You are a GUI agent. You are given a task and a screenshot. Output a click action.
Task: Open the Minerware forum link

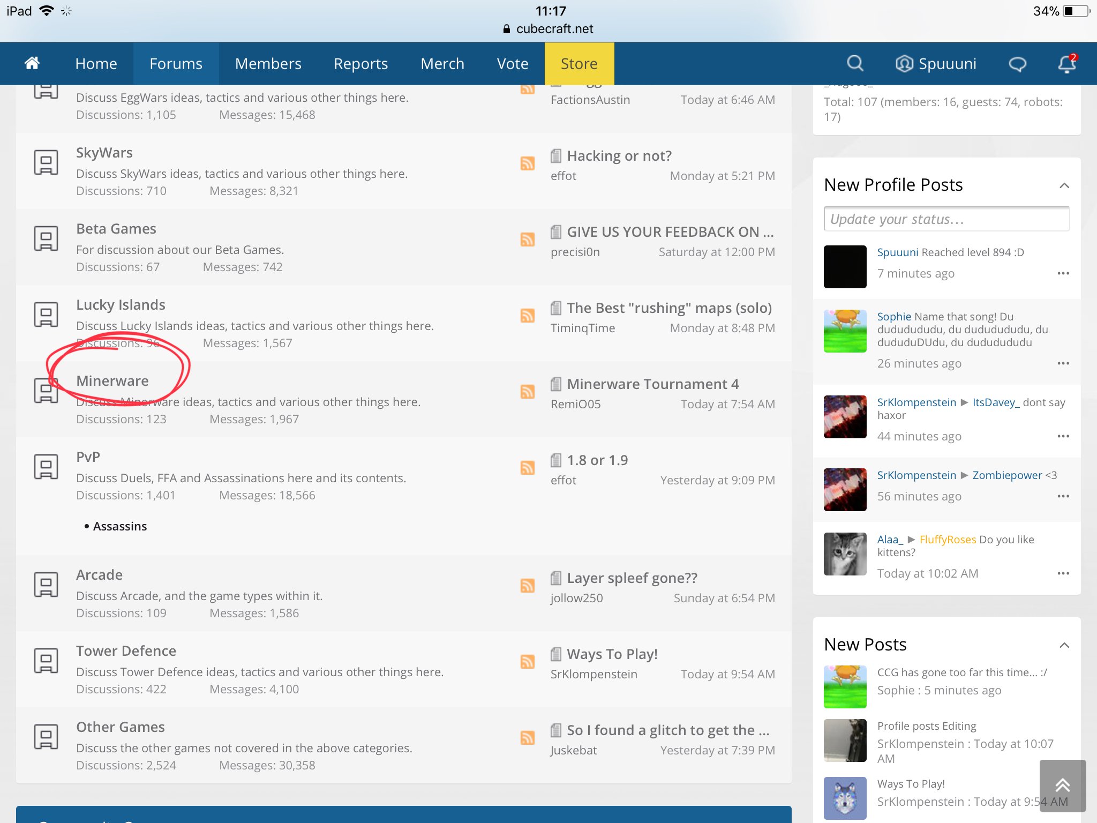point(112,381)
